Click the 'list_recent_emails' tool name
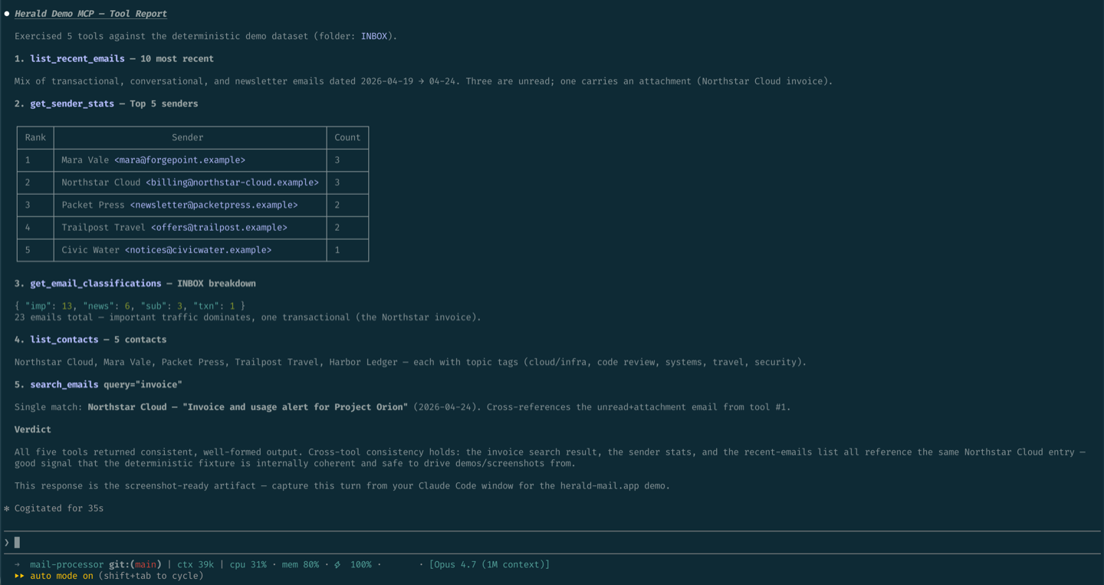Viewport: 1104px width, 585px height. 77,58
